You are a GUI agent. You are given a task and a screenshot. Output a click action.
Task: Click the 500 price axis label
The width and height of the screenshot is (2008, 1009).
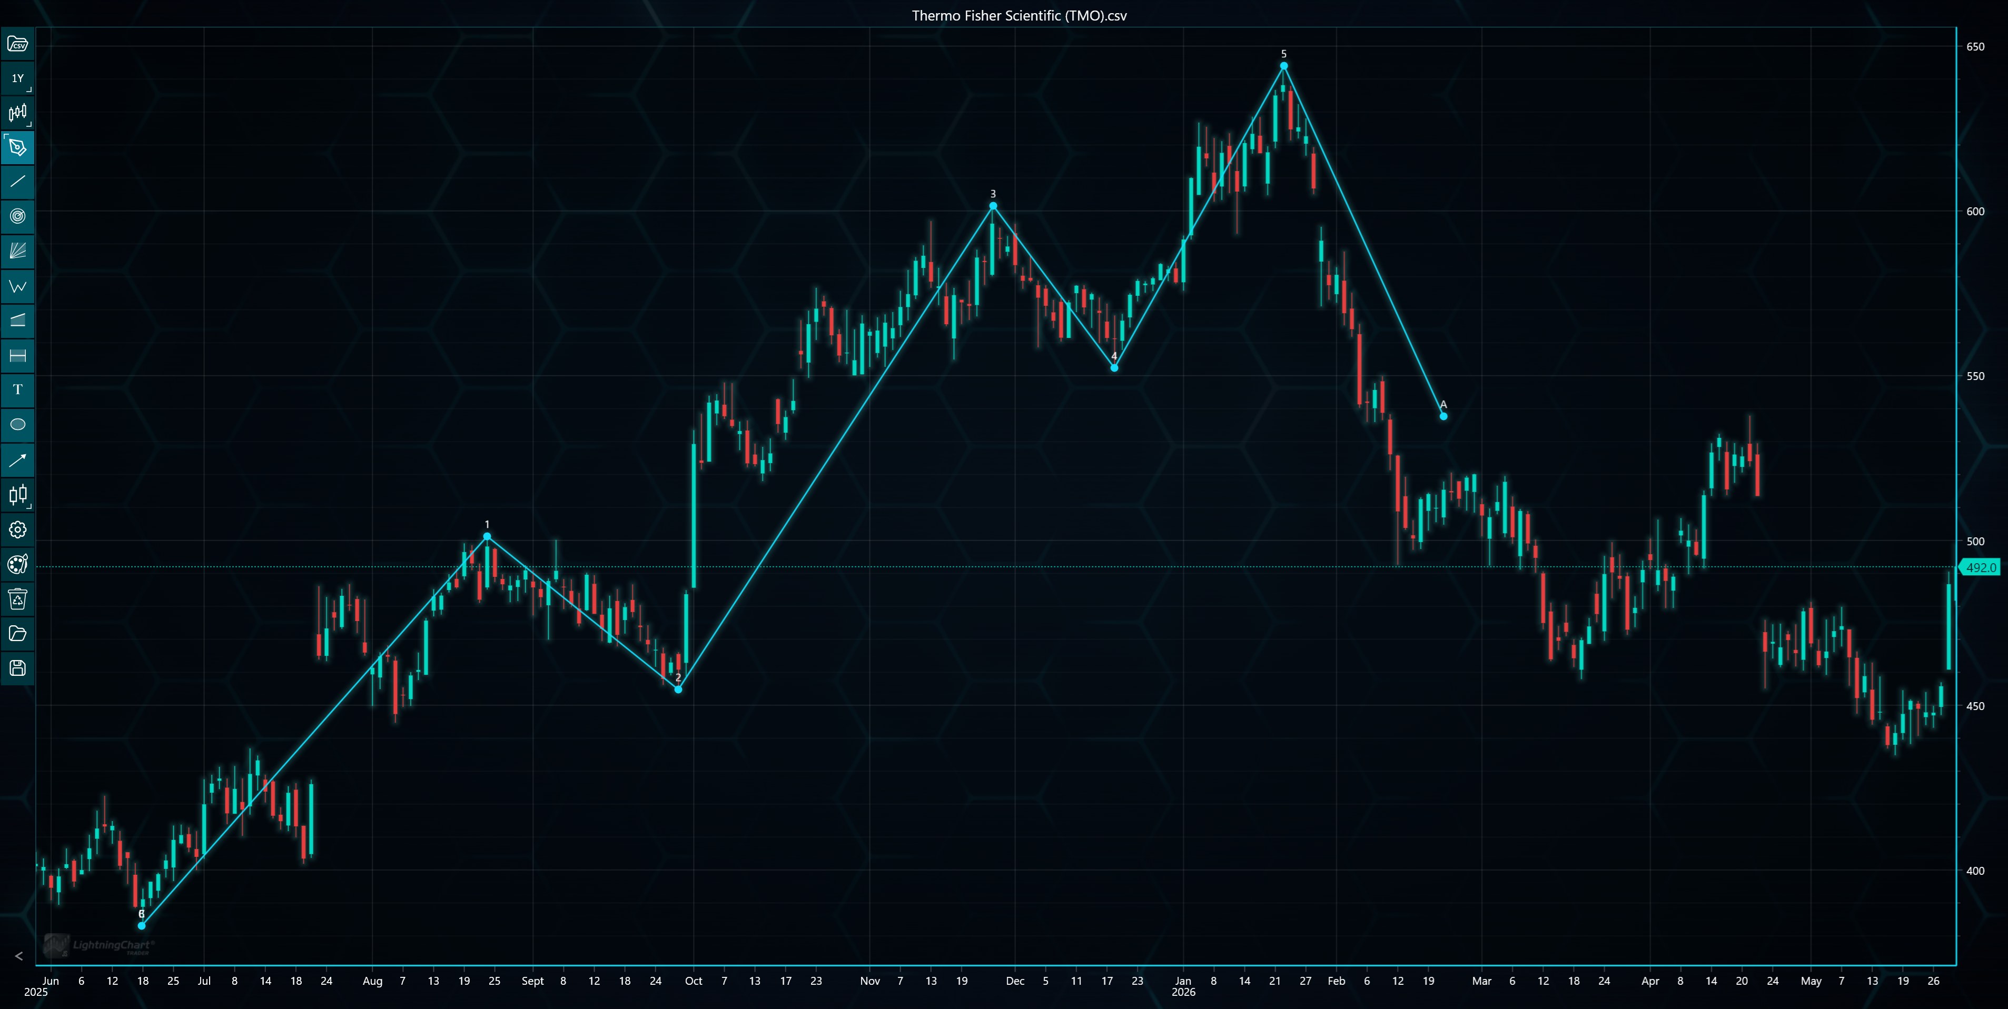[x=1975, y=542]
